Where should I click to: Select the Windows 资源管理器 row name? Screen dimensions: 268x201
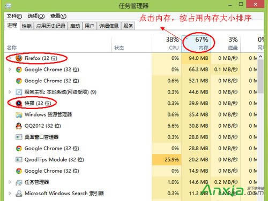[48, 114]
